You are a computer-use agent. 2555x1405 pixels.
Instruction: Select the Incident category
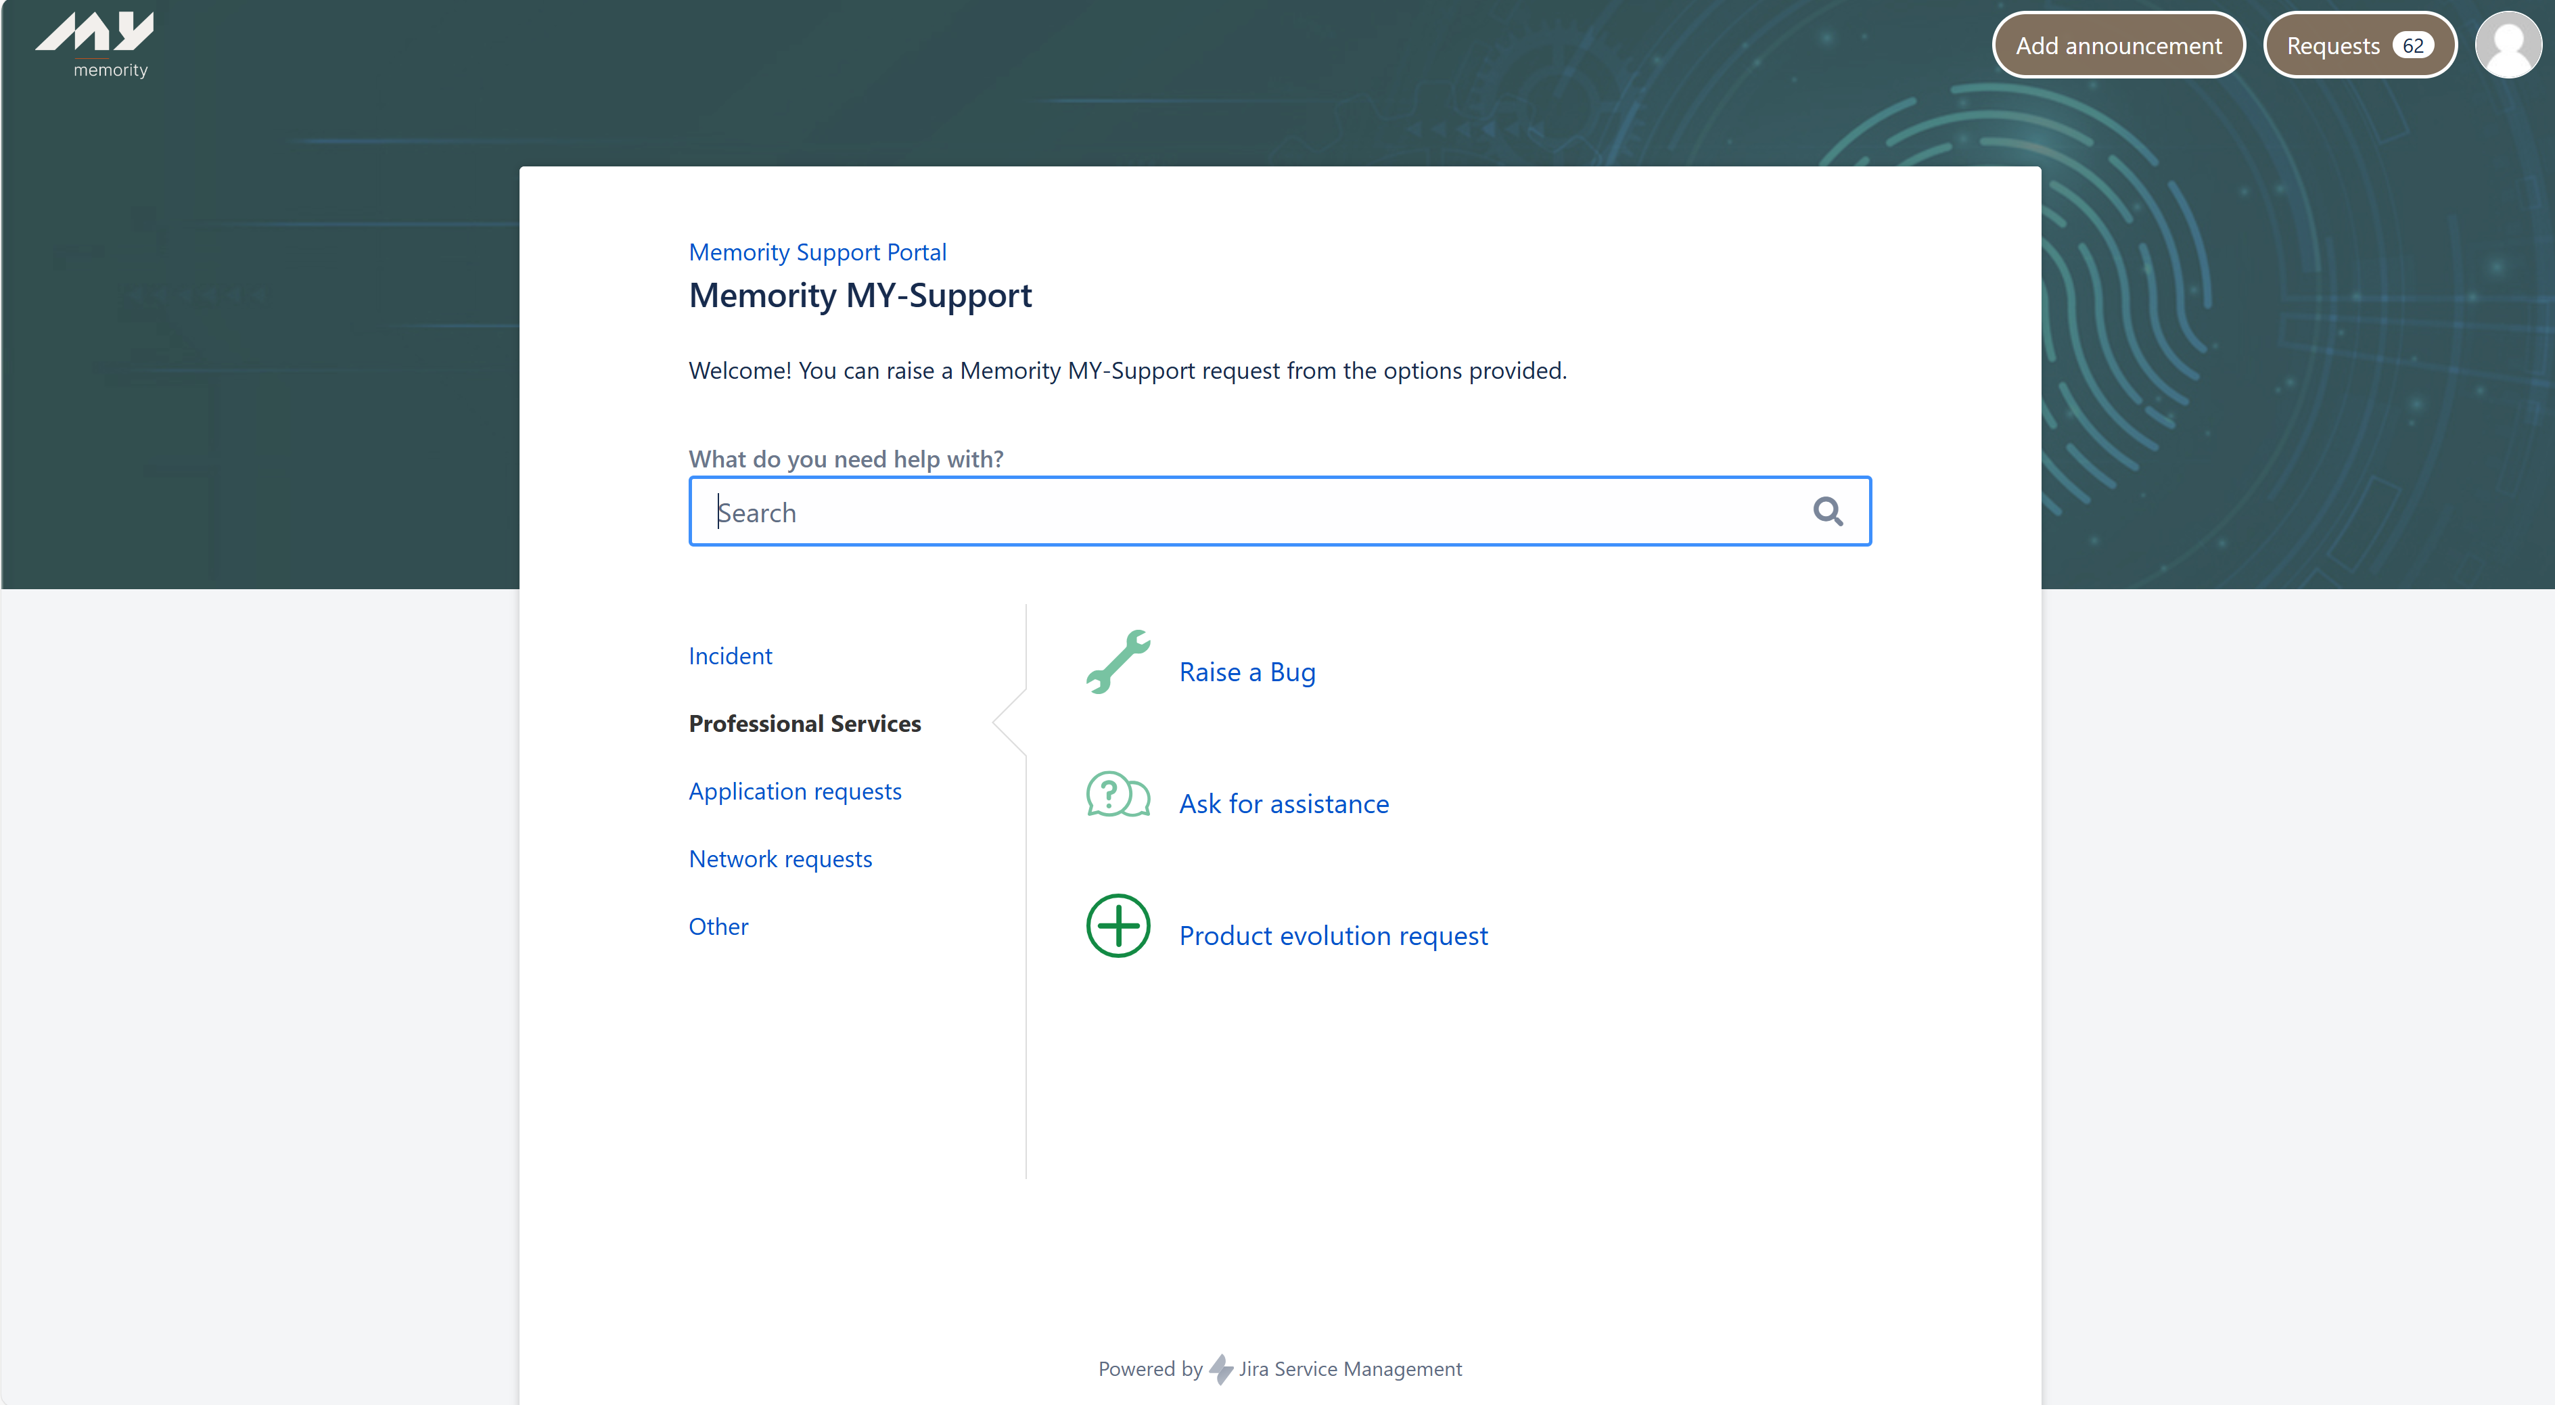pos(730,655)
